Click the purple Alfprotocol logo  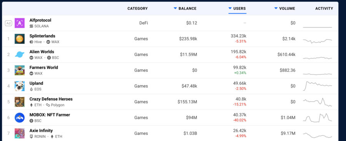(x=20, y=23)
